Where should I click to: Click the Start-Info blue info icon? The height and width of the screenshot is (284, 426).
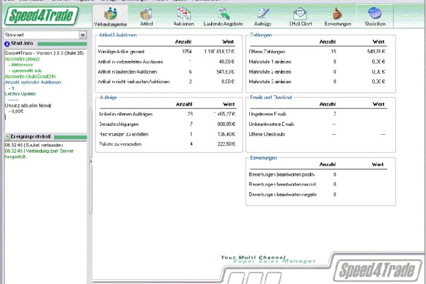click(x=7, y=44)
